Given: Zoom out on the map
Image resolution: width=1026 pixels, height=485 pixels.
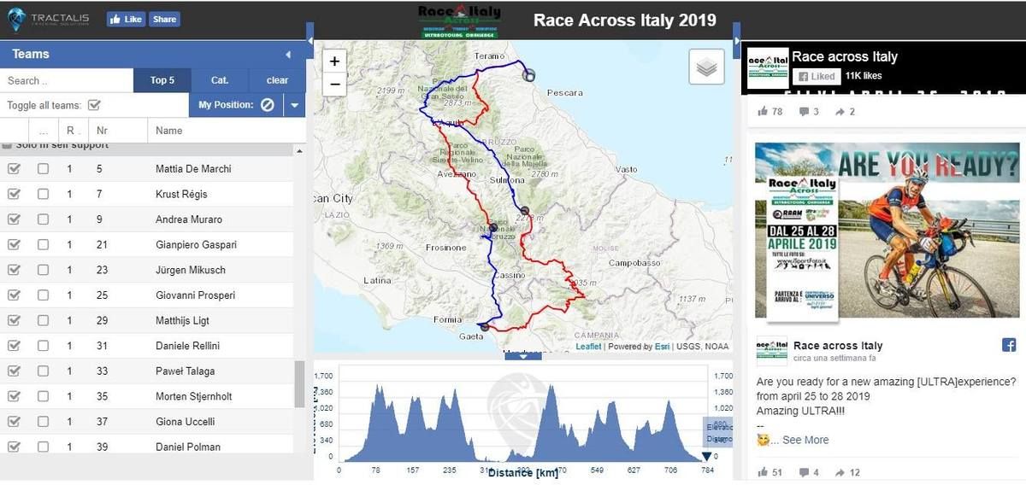Looking at the screenshot, I should [x=334, y=84].
